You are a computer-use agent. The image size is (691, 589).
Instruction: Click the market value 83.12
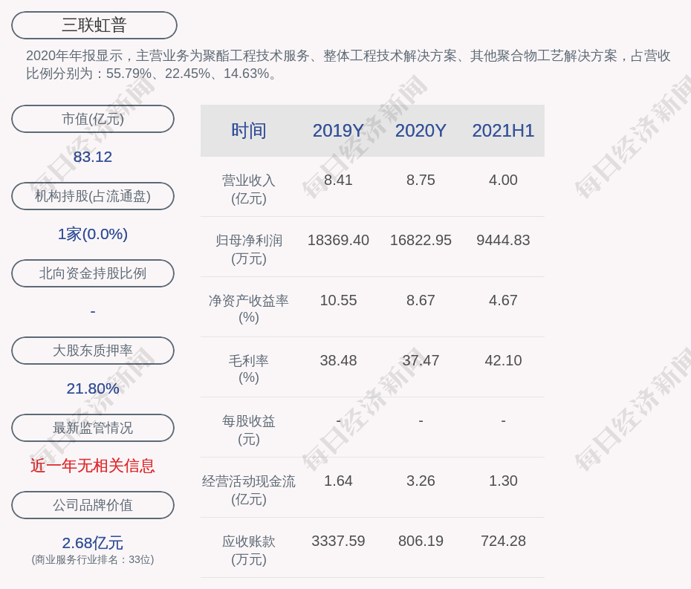[x=93, y=157]
